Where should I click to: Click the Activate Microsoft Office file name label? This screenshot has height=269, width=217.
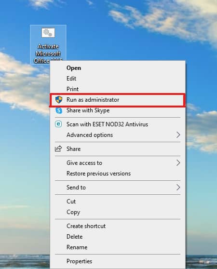48,54
